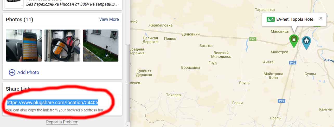Select the plugshare share link field
Viewport: 334px width, 127px height.
click(x=62, y=103)
